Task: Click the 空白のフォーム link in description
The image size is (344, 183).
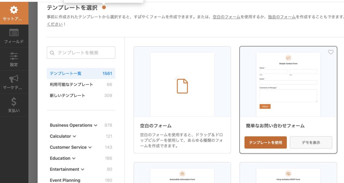Action: coord(226,17)
